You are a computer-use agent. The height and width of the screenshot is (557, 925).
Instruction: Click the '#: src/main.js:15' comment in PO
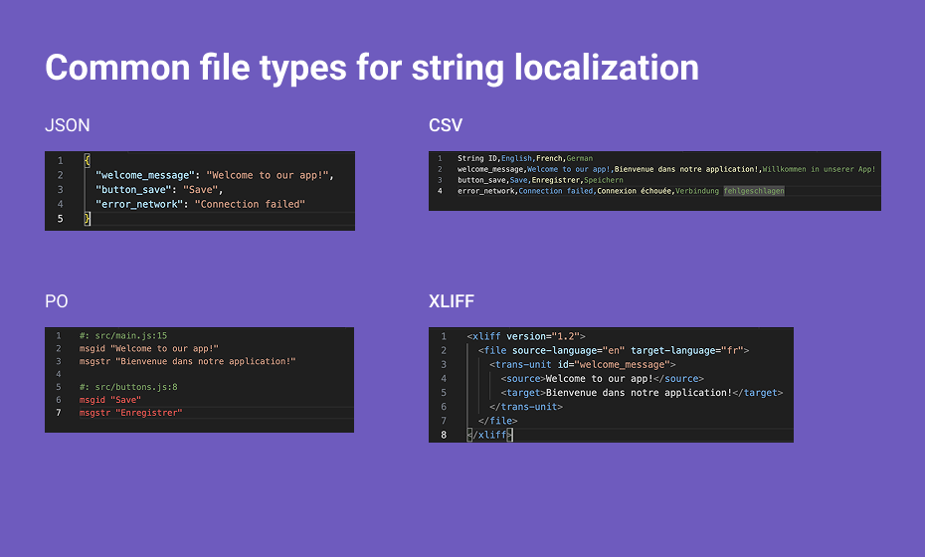click(x=123, y=336)
